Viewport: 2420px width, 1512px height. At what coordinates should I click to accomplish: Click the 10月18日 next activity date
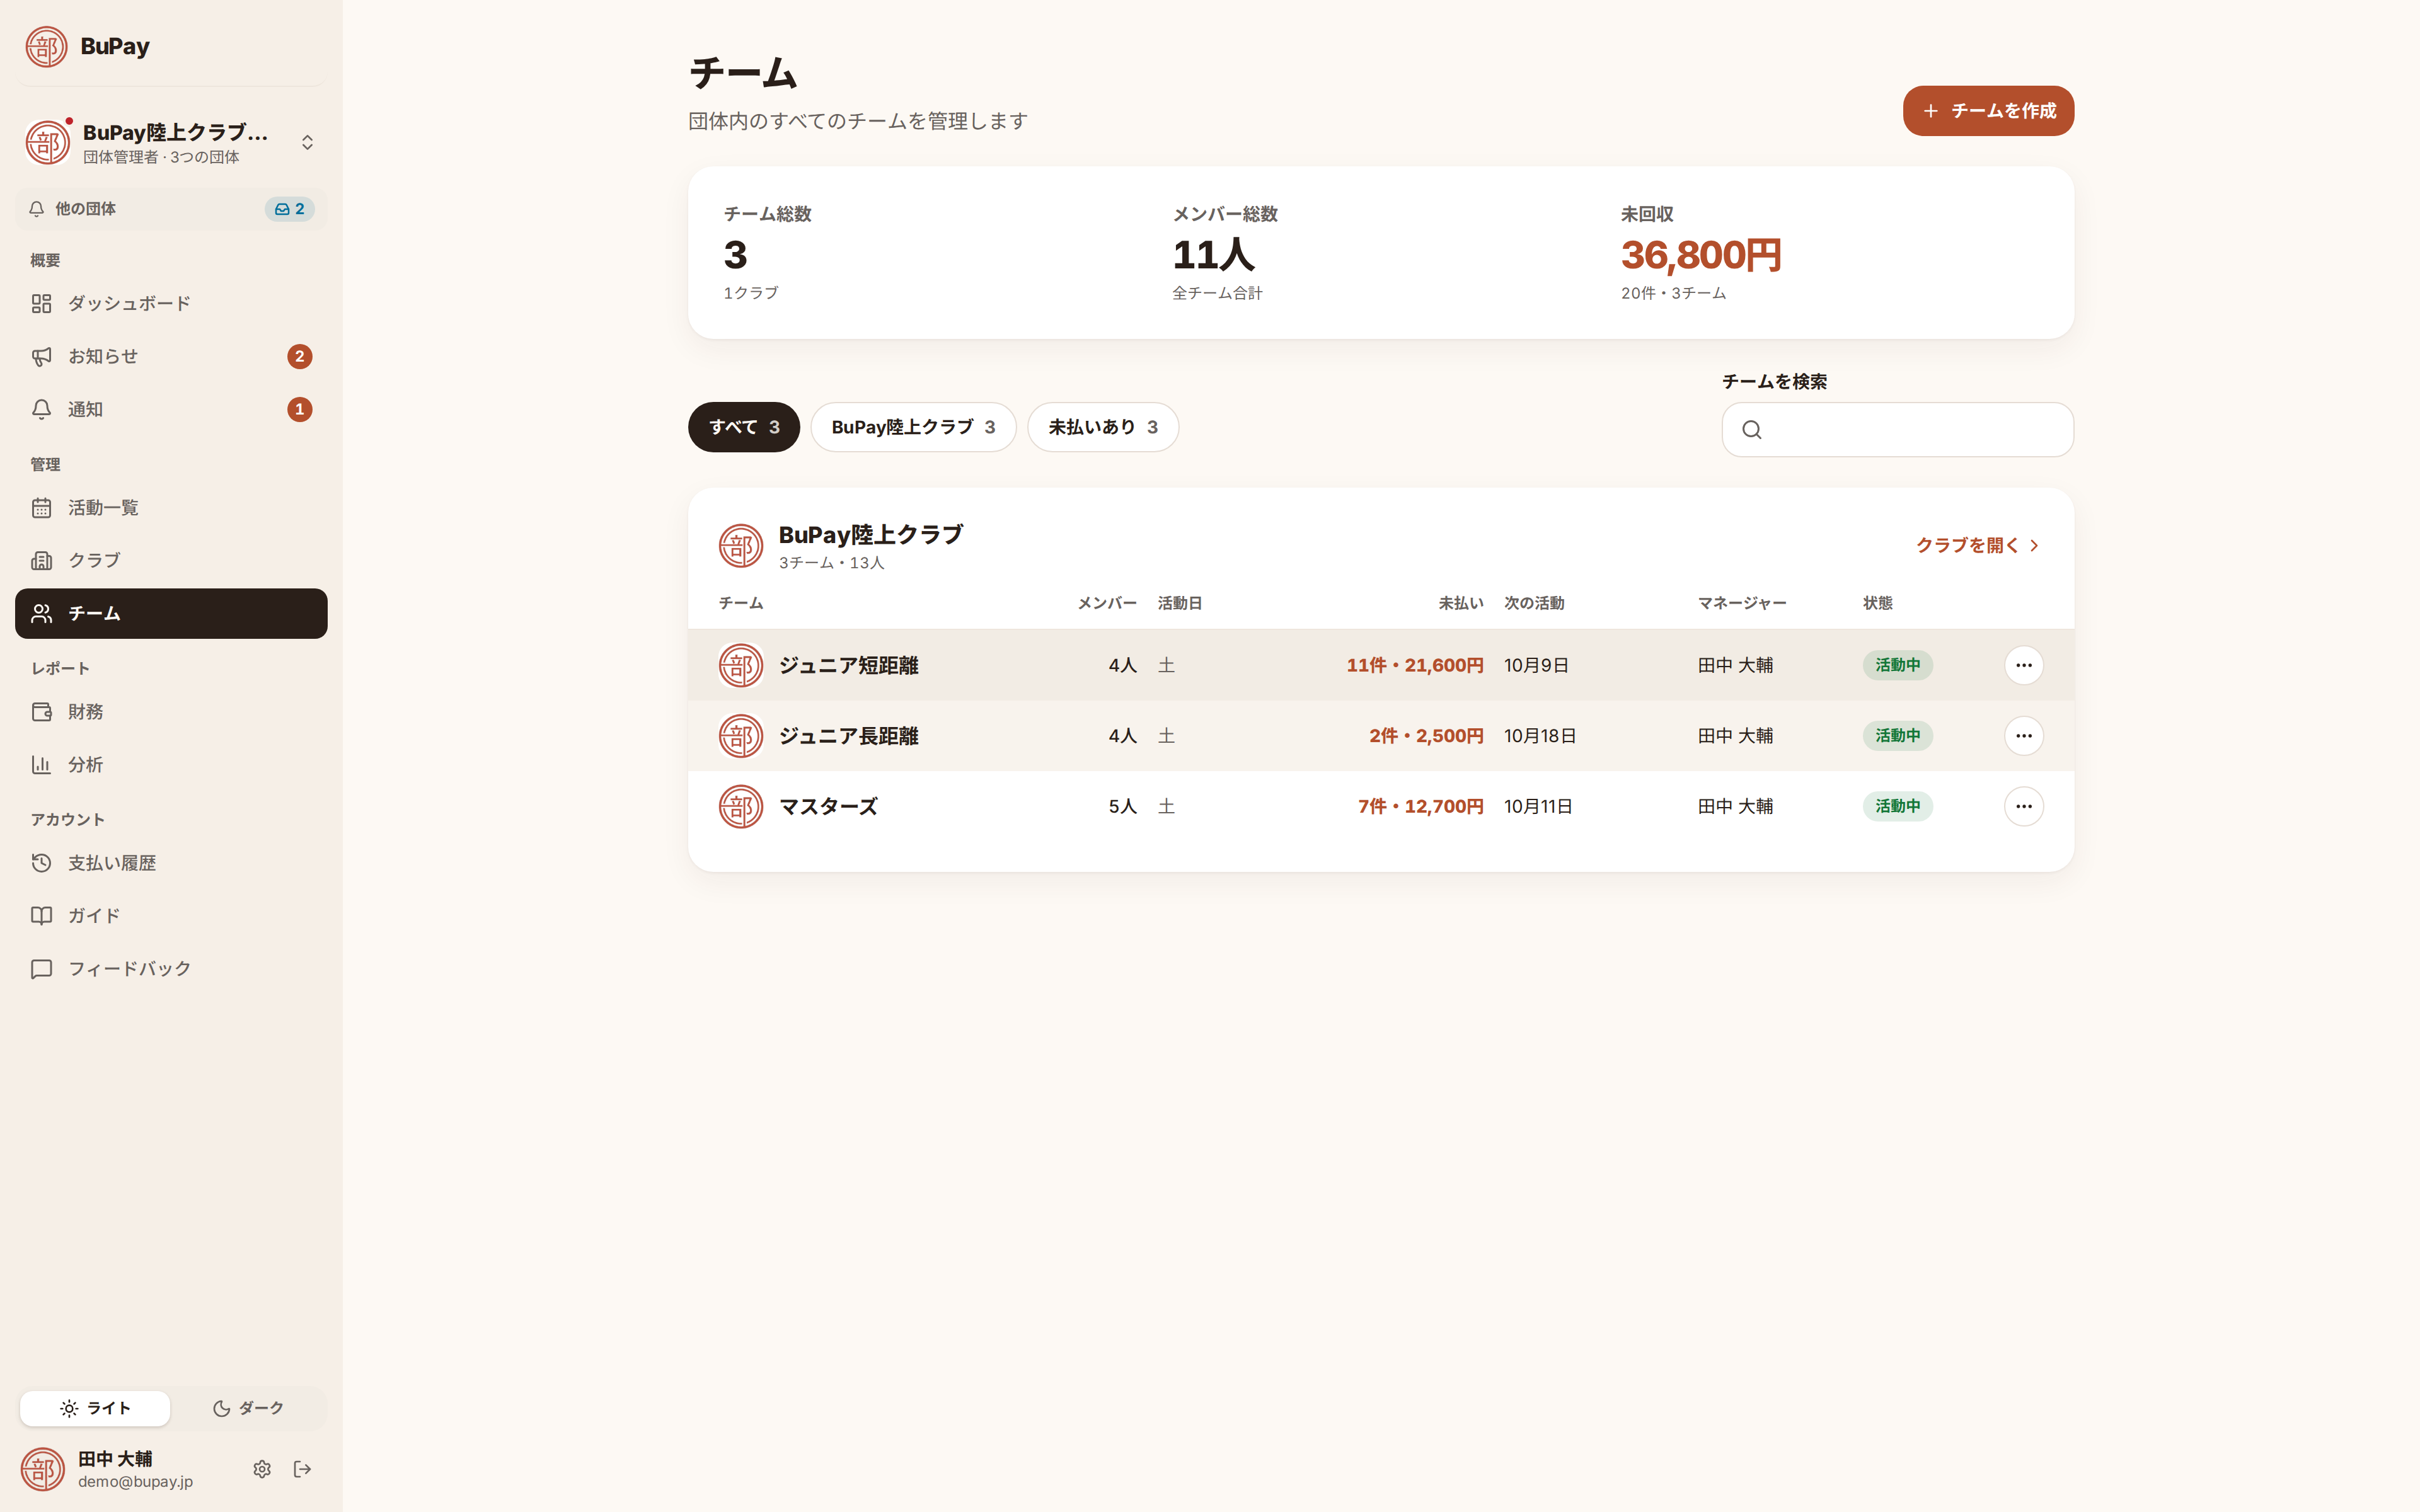(x=1540, y=736)
